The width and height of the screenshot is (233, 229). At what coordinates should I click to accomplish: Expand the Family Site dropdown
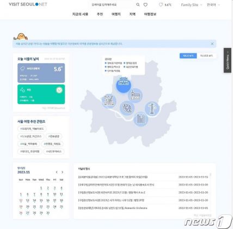(191, 5)
